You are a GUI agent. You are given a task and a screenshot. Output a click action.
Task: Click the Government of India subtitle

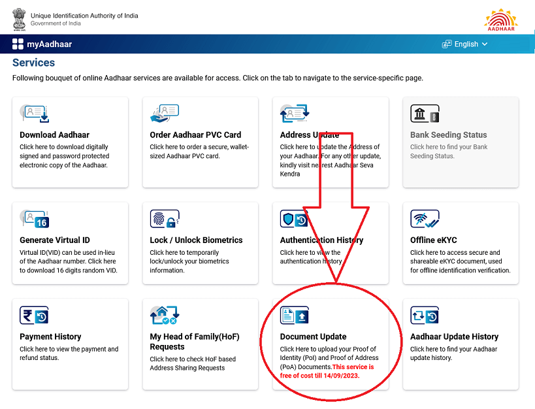click(x=56, y=24)
